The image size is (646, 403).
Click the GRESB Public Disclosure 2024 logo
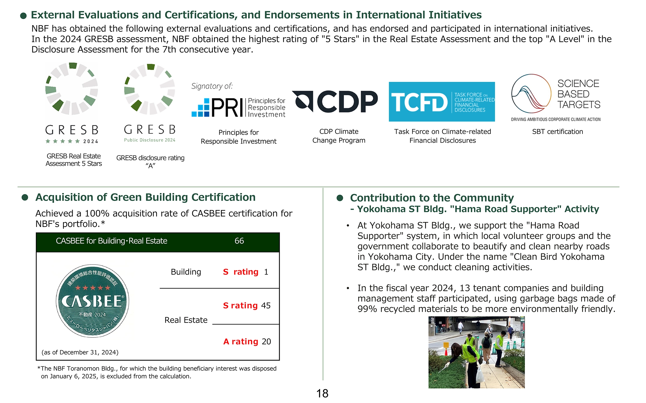click(x=150, y=103)
